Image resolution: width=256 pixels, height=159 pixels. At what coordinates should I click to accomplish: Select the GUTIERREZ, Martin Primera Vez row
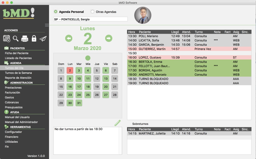click(189, 49)
